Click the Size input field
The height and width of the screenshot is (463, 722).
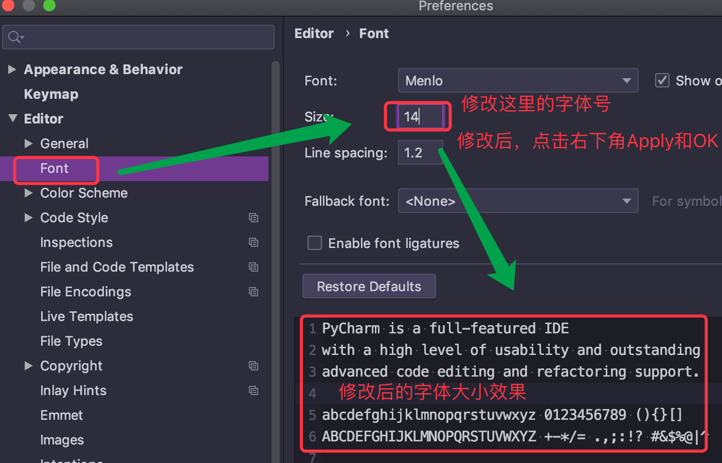(420, 117)
